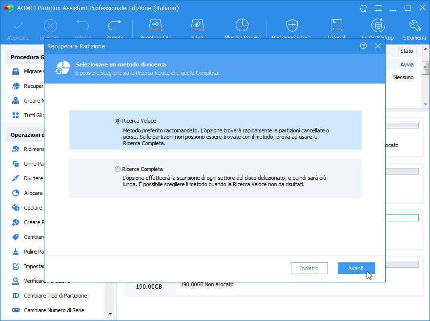The image size is (430, 321).
Task: Click the 190.00GB Non allocato text
Action: tap(207, 285)
